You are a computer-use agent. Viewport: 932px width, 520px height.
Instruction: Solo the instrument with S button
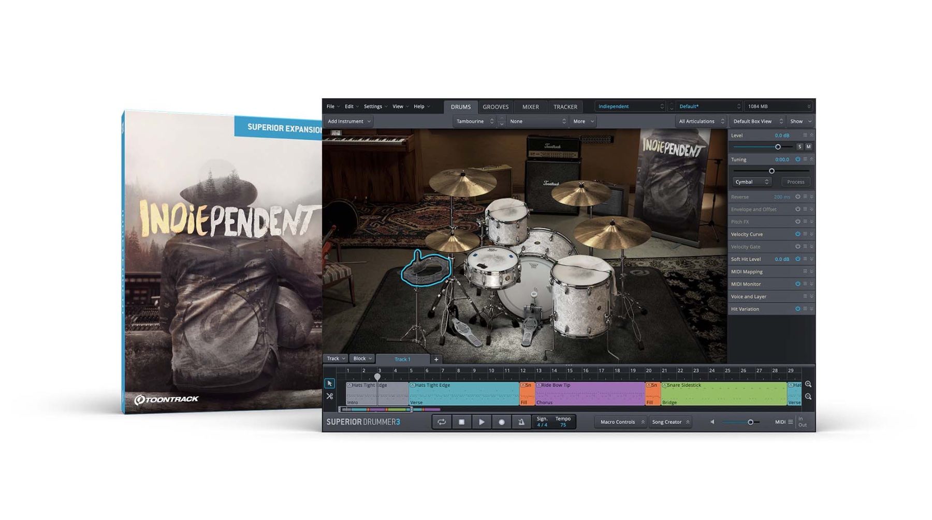[x=799, y=147]
